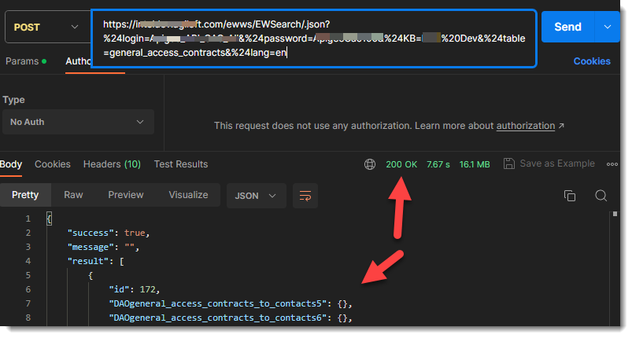View the Test Results tab
Viewport: 632px width, 338px height.
pos(181,164)
